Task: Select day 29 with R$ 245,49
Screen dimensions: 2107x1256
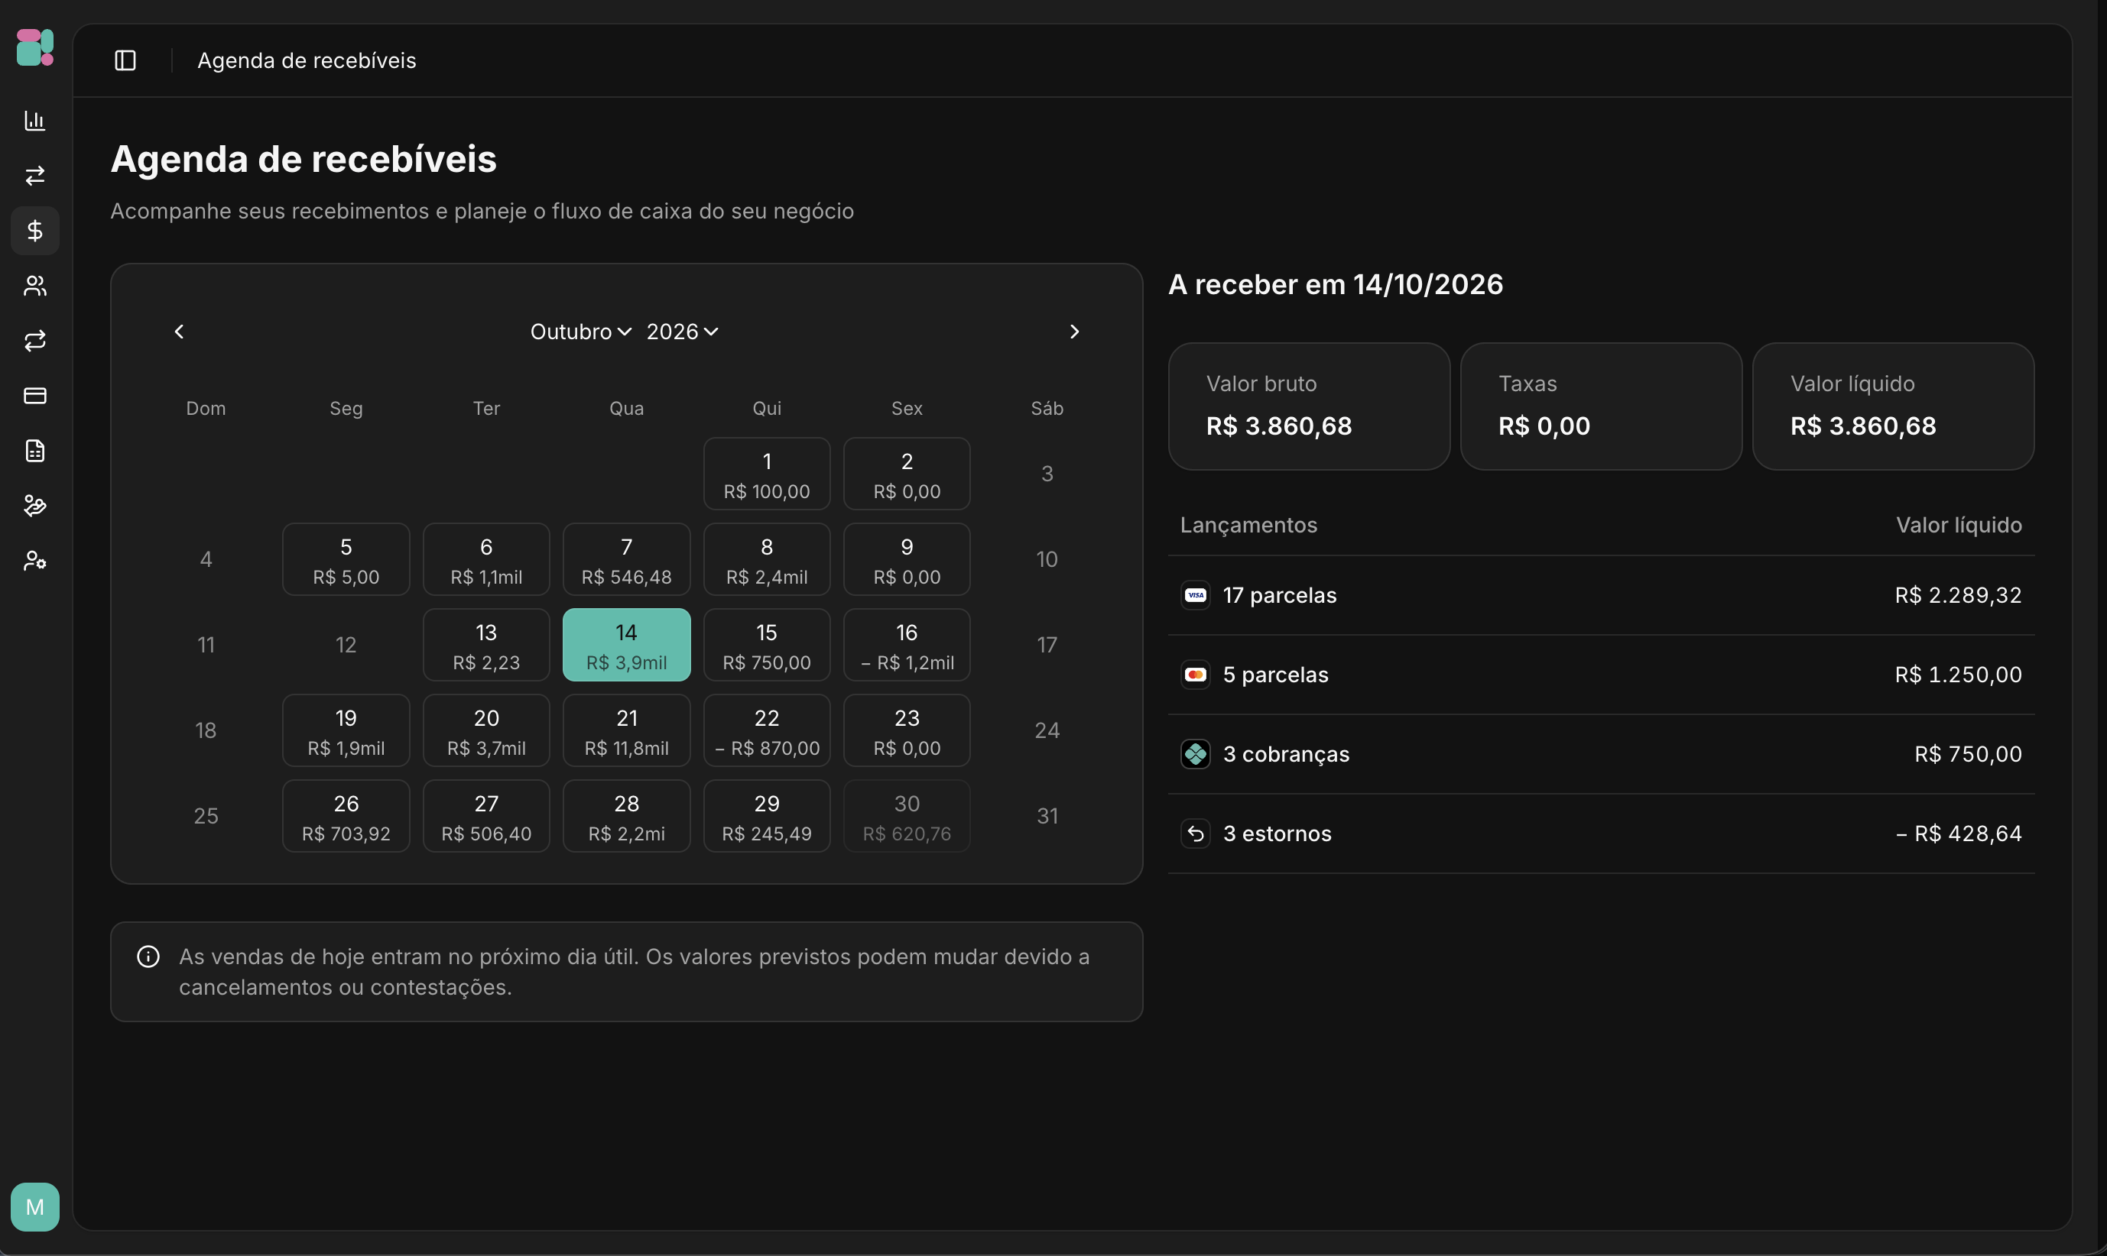Action: 766,816
